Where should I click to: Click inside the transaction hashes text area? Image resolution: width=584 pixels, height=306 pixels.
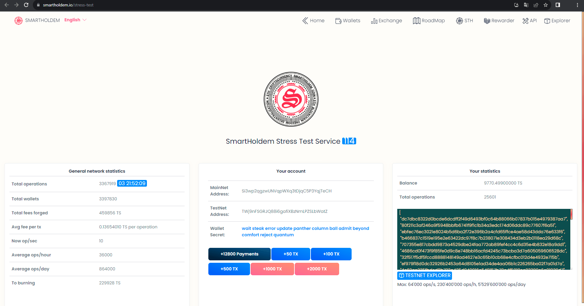484,239
